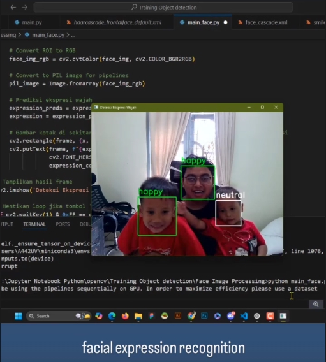Launch Microsoft Edge from the taskbar
326x362 pixels.
112,316
